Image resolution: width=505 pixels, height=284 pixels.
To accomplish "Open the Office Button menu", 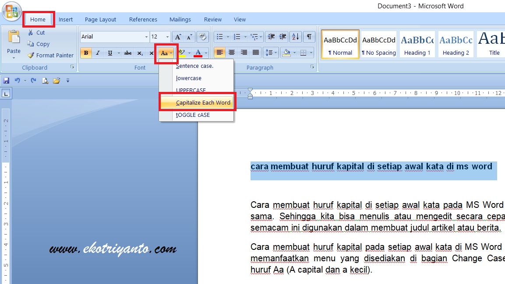I will (11, 11).
